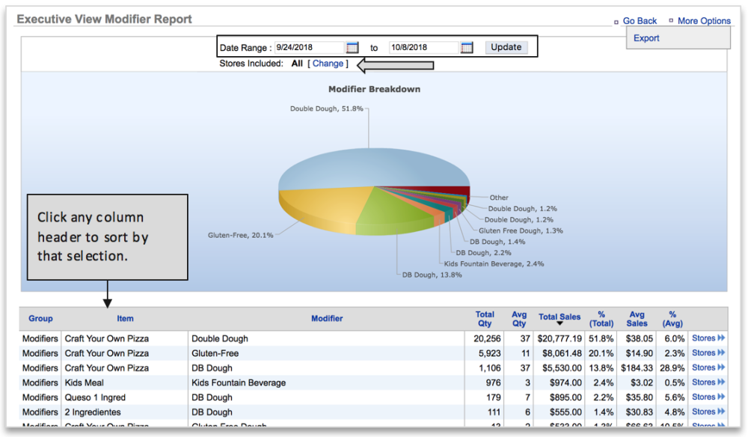Viewport: 748px width, 437px height.
Task: Sort the table by the Item column
Action: click(x=125, y=318)
